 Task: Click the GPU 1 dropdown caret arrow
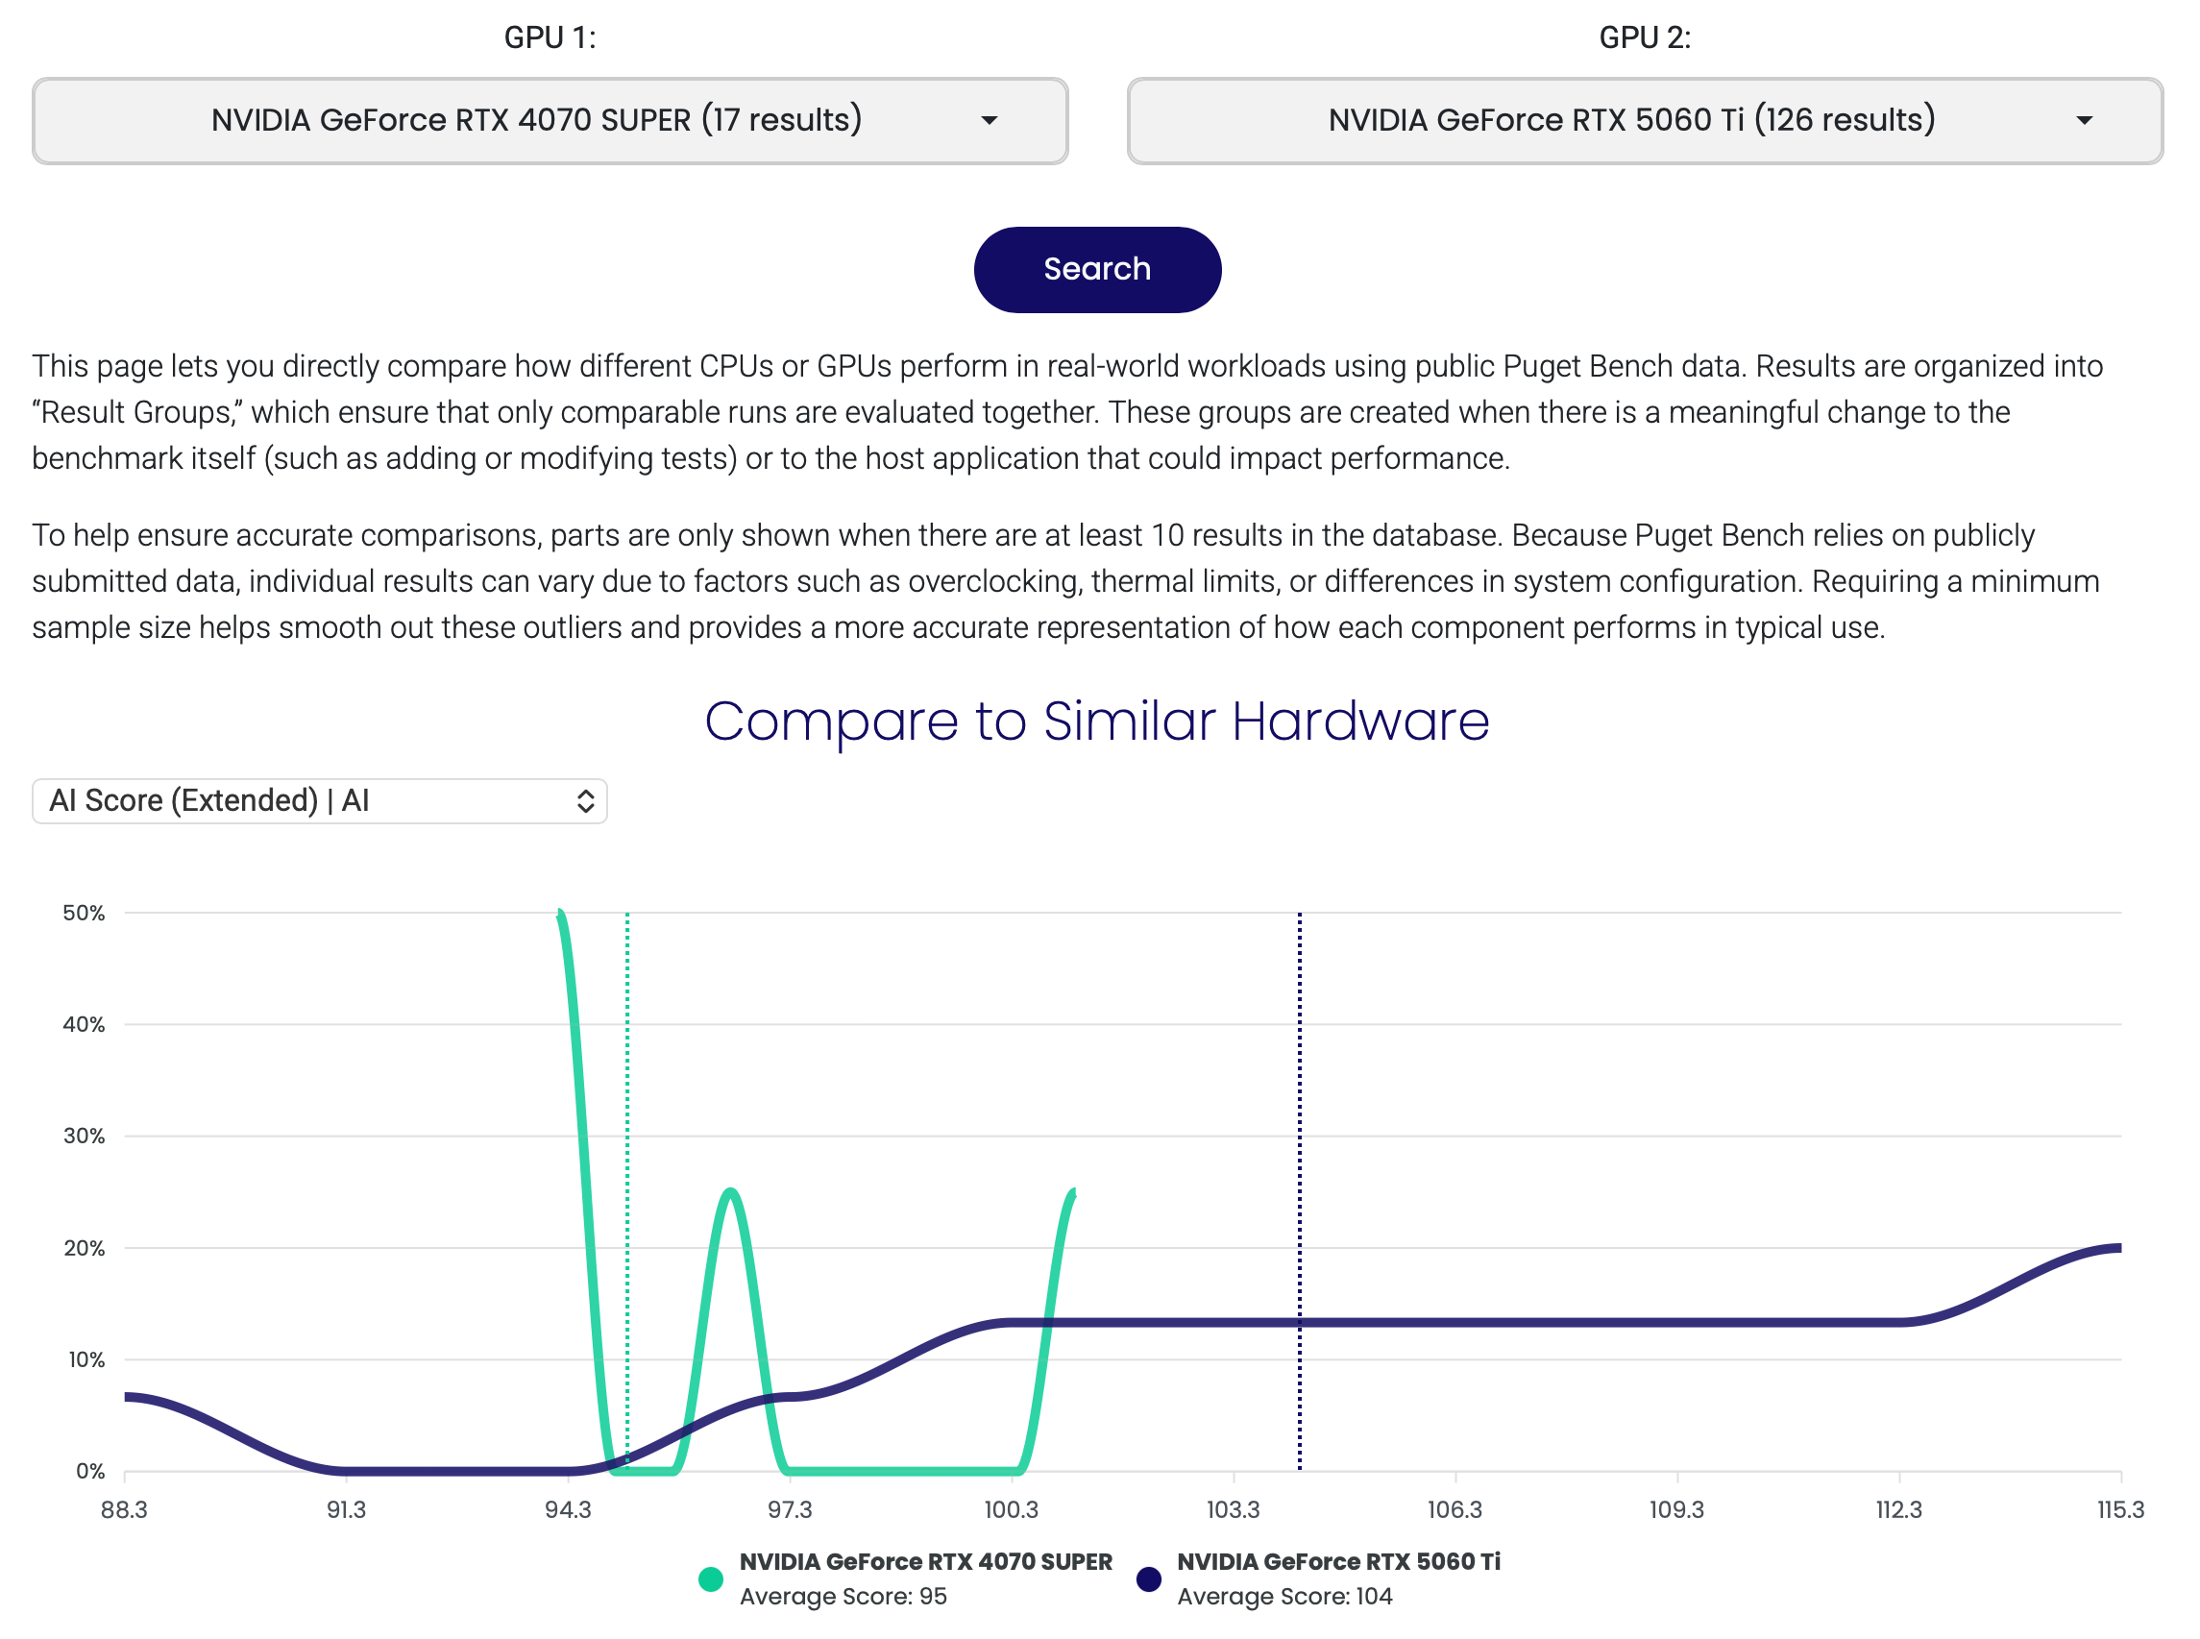990,121
